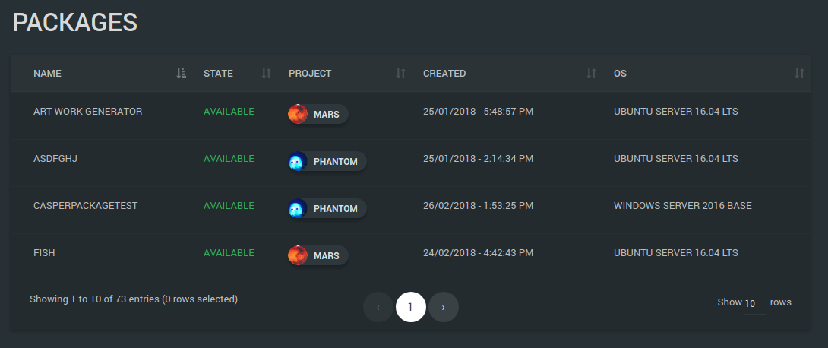
Task: Click created date 26/02/2018 - 1:53:25 PM
Action: 479,205
